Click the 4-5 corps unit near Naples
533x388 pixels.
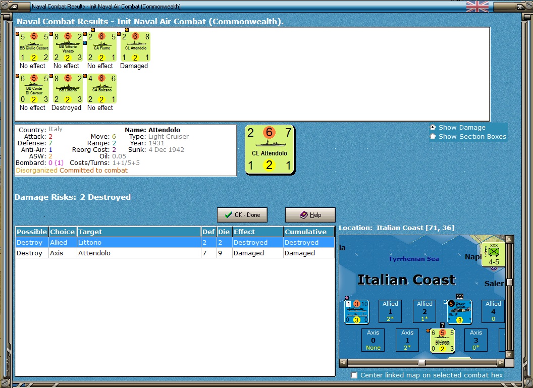pyautogui.click(x=494, y=254)
